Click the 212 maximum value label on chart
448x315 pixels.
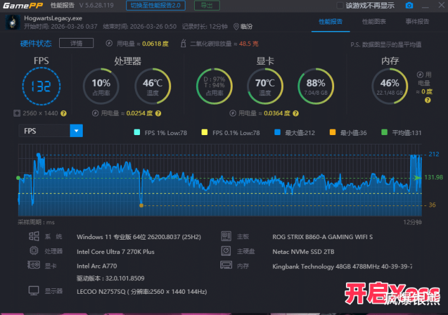pos(434,154)
